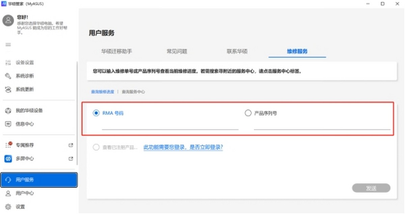
Task: Switch to the 维修服务 tab
Action: [297, 52]
